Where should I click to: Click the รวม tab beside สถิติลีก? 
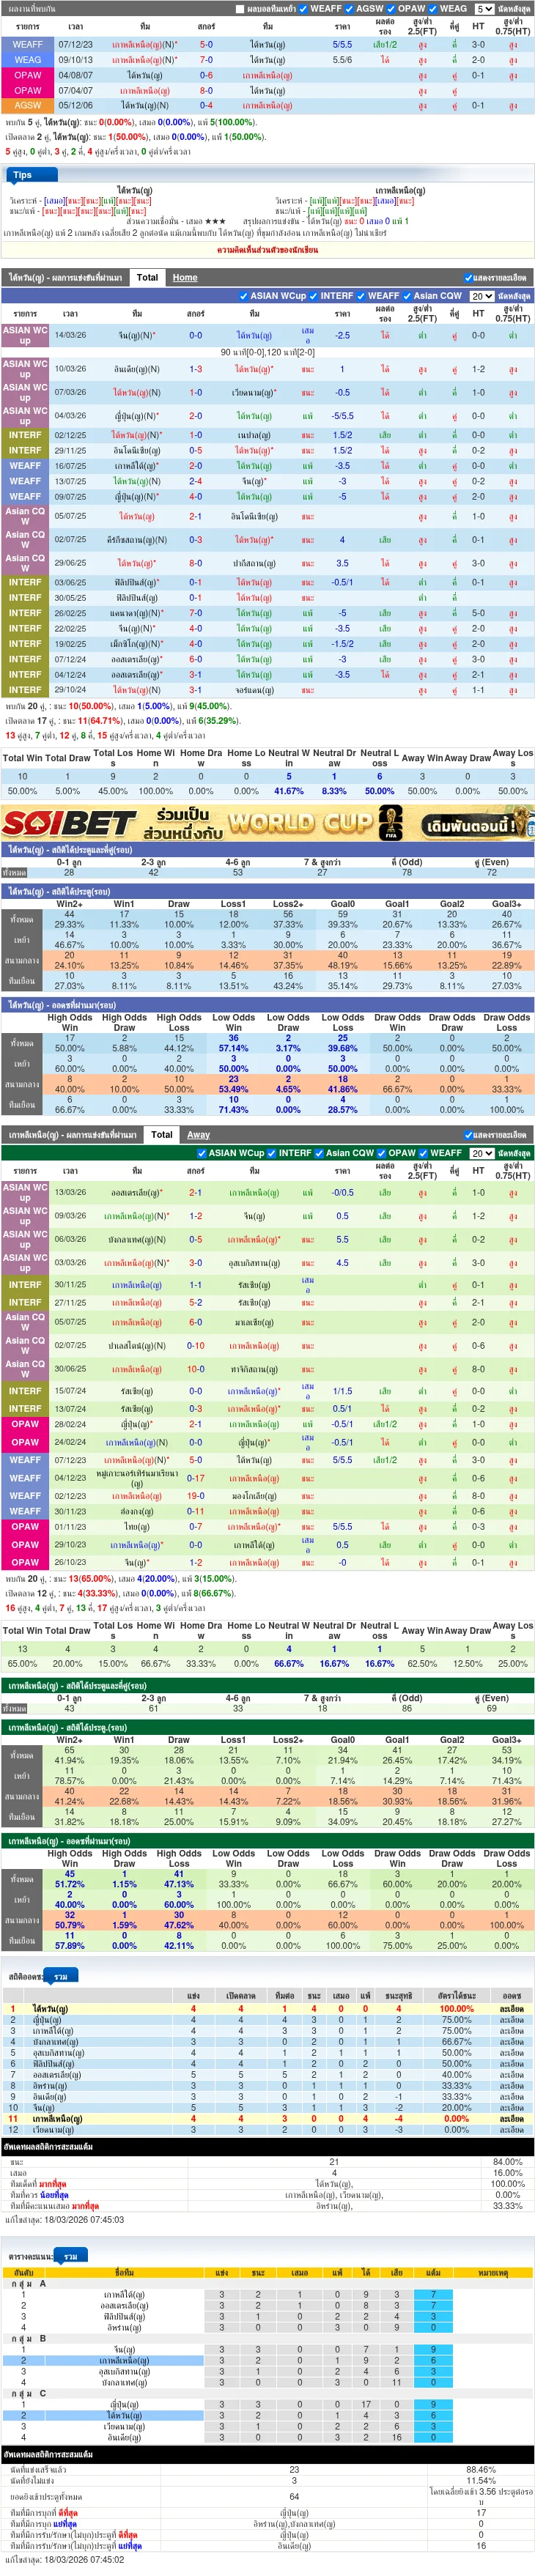tap(61, 1977)
